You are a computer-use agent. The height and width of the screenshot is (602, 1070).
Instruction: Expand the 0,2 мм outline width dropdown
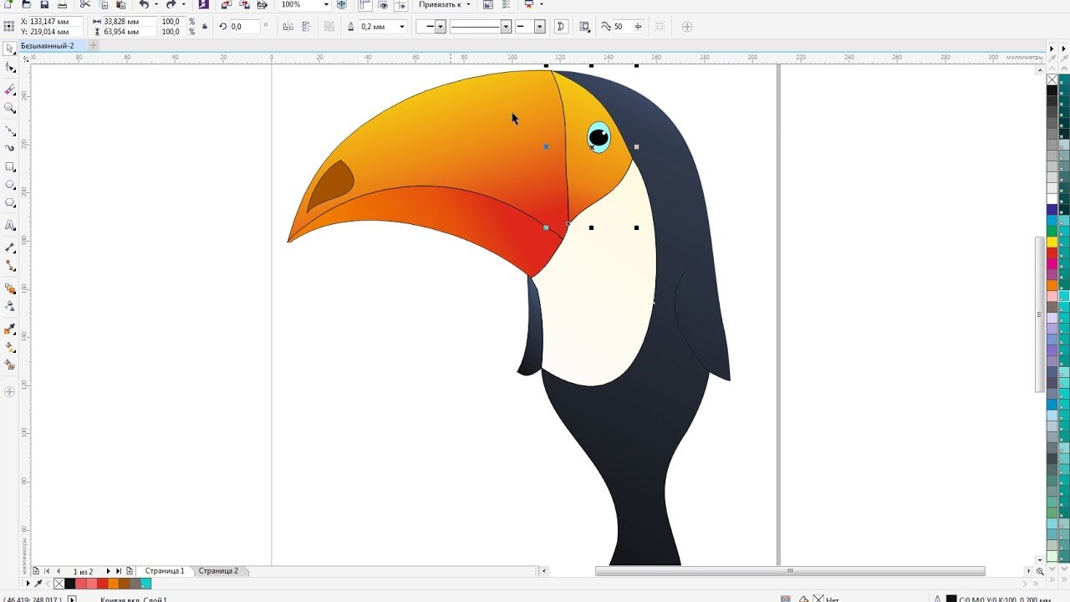coord(402,27)
